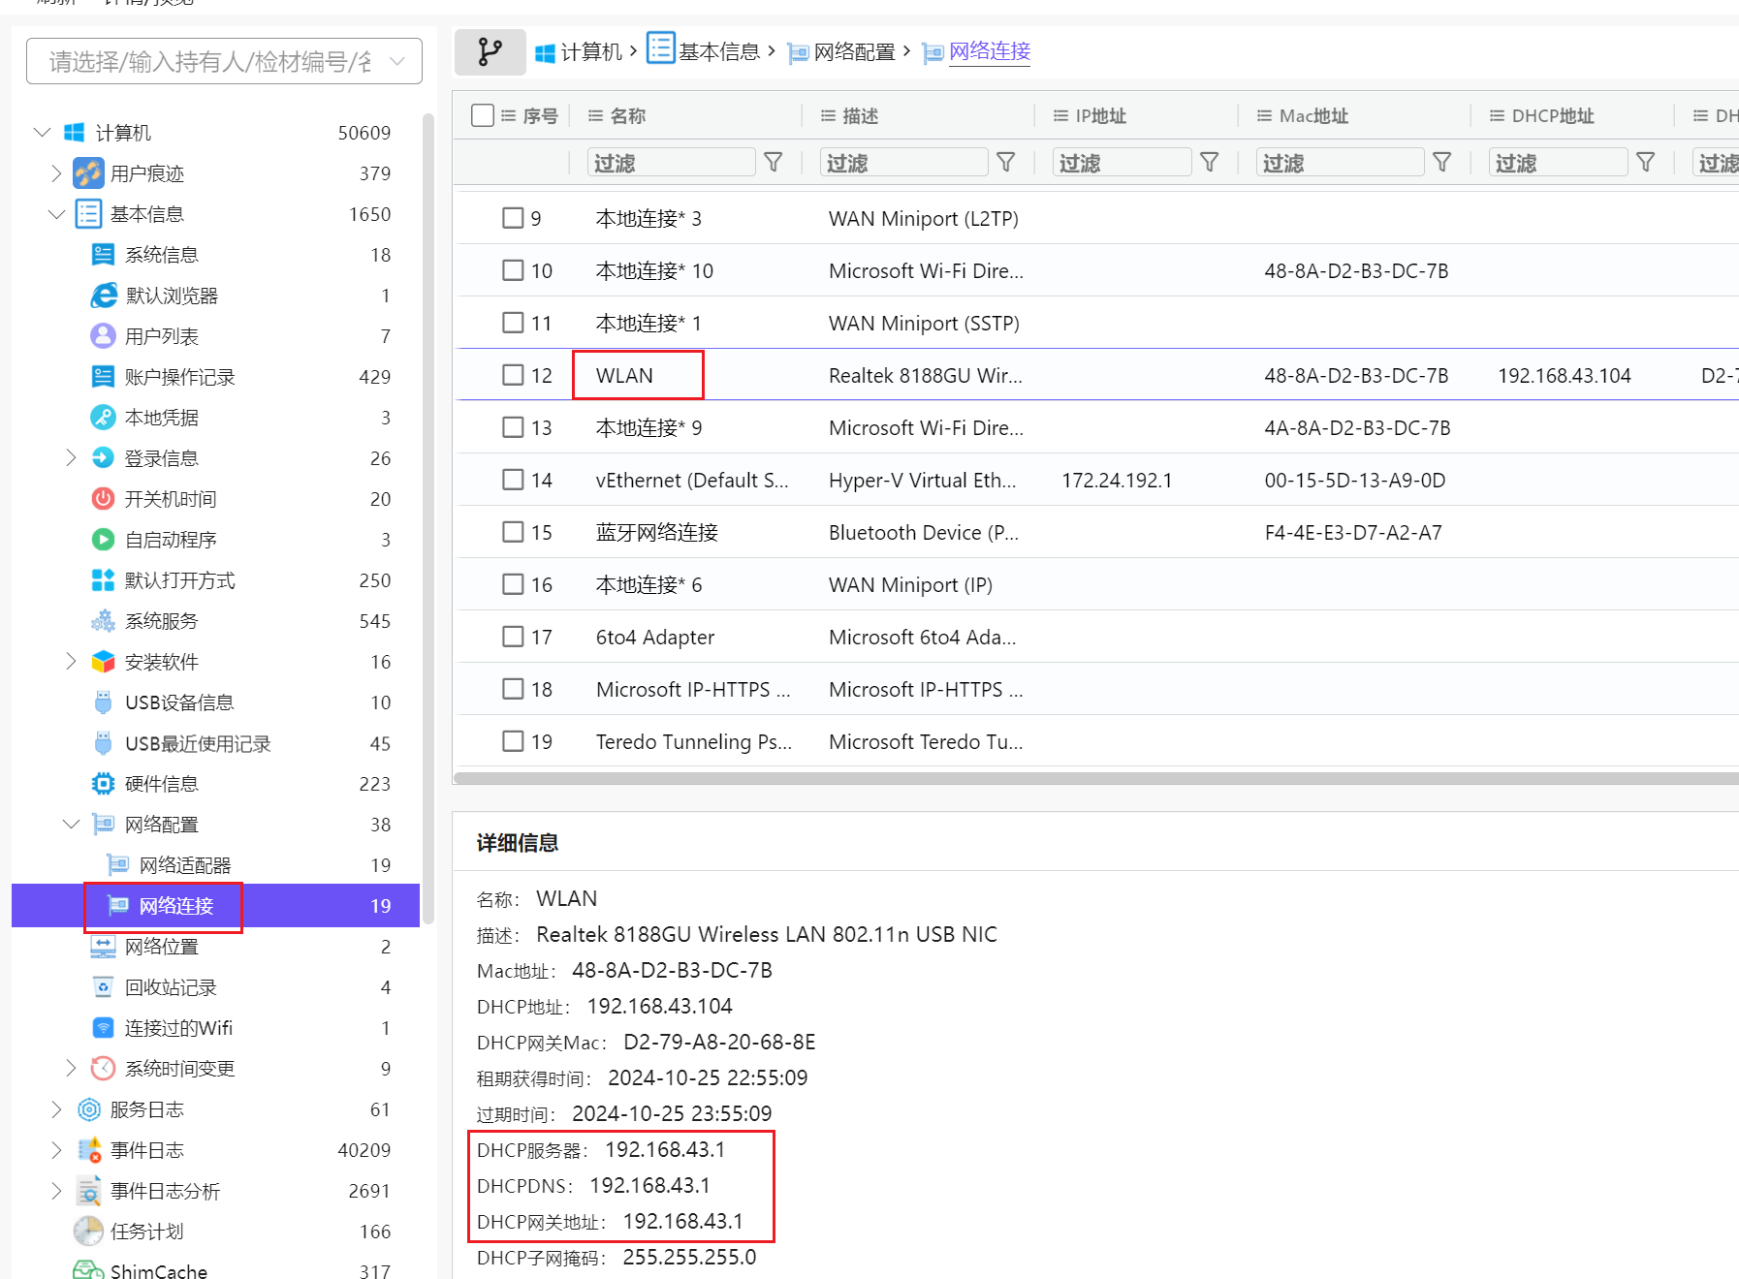Select the 开关机时间 power icon entry

tap(104, 499)
